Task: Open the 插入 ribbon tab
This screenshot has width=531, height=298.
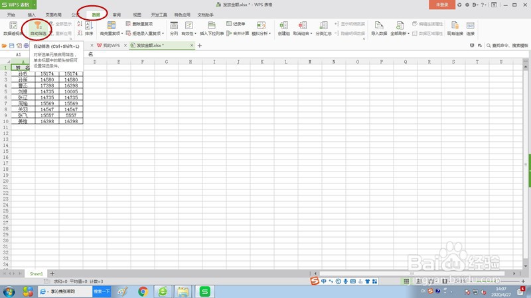Action: (x=31, y=15)
